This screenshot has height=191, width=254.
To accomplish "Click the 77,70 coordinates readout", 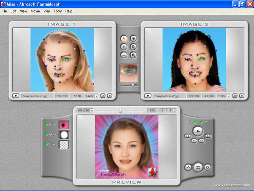I will [x=77, y=96].
